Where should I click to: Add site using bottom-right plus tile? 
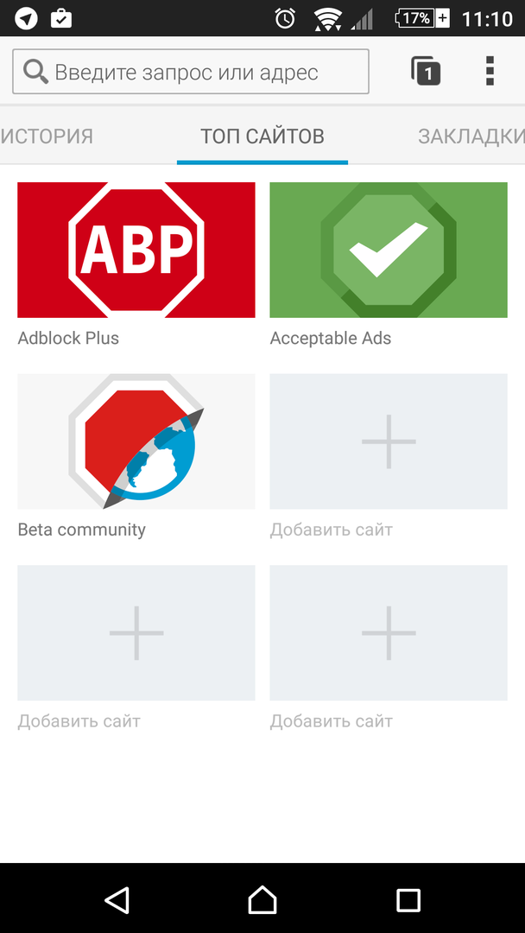pyautogui.click(x=389, y=632)
